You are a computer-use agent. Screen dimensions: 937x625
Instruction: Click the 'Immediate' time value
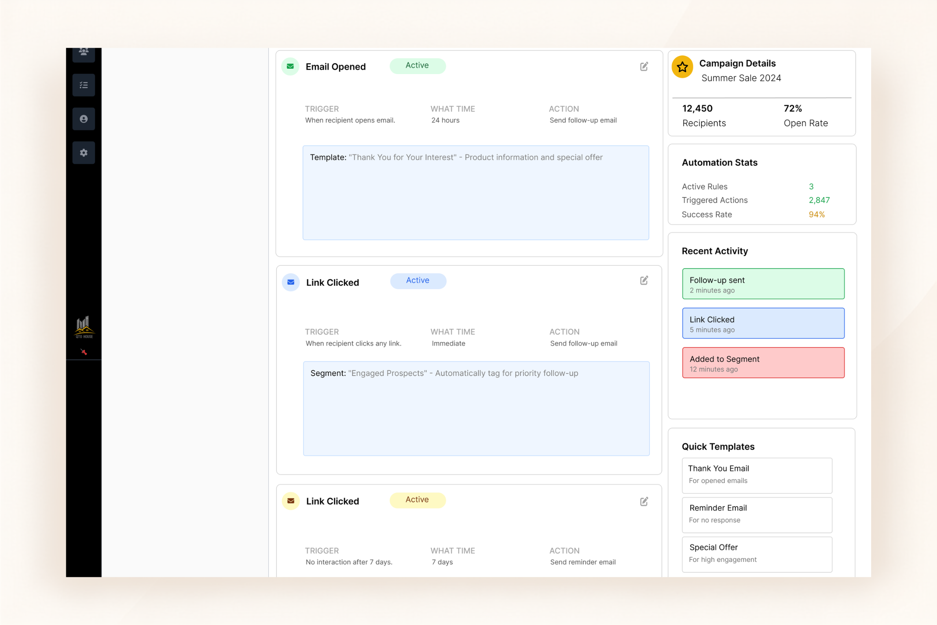pos(448,343)
